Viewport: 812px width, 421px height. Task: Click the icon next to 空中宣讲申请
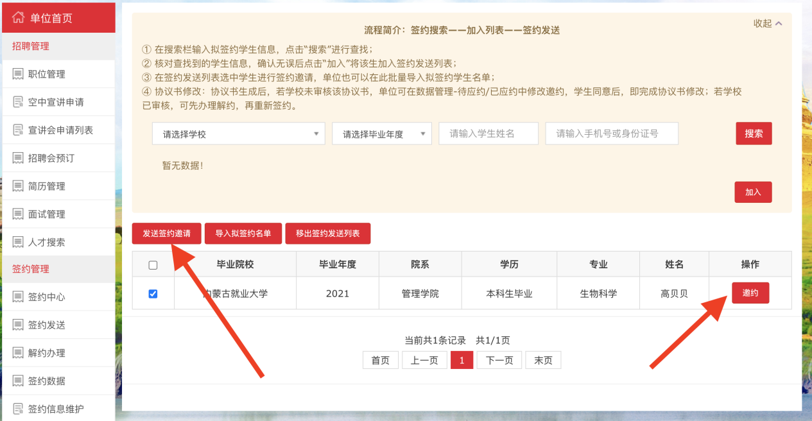click(x=18, y=102)
